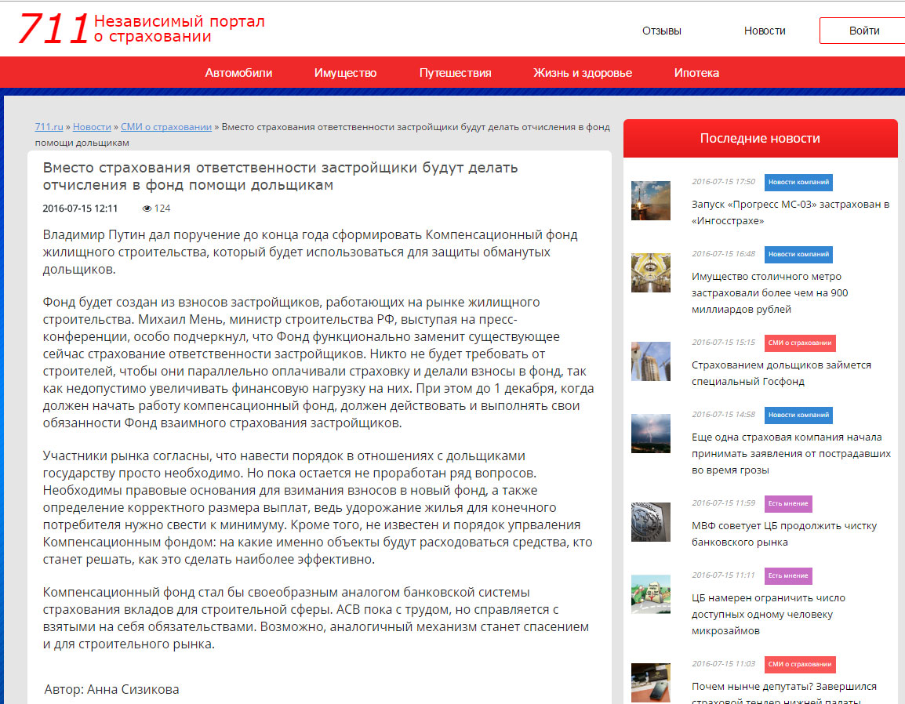Select the Путешествия navigation tab
Screen dimensions: 905x704
(x=456, y=73)
